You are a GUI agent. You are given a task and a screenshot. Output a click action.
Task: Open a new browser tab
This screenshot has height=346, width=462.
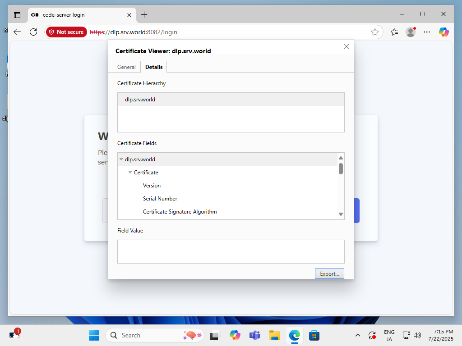tap(144, 14)
